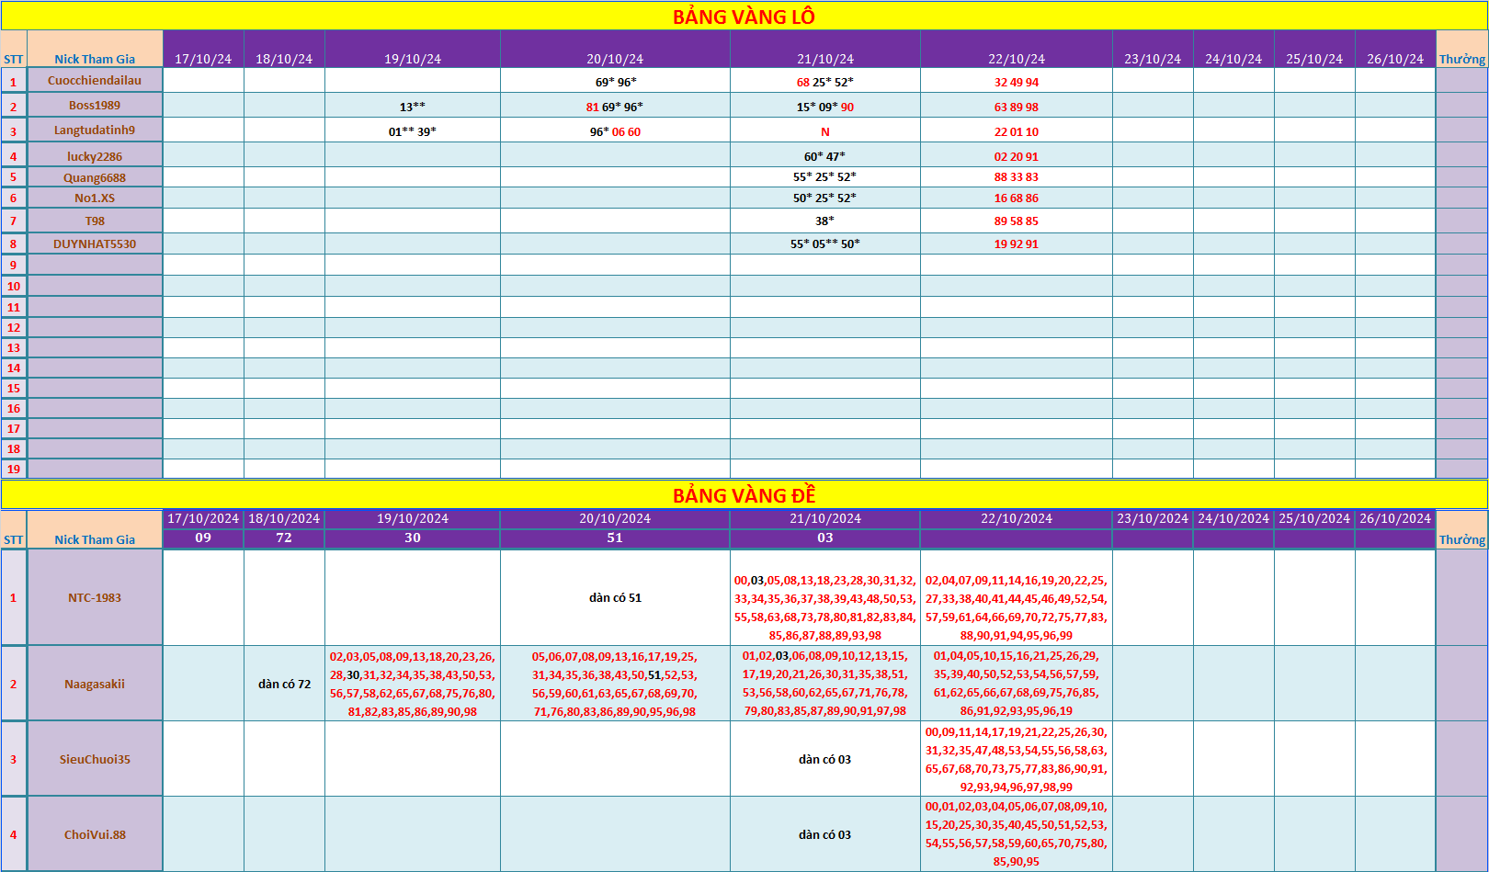The width and height of the screenshot is (1489, 872).
Task: Click the BẢNG VÀNG LÔ title banner
Action: click(x=744, y=17)
